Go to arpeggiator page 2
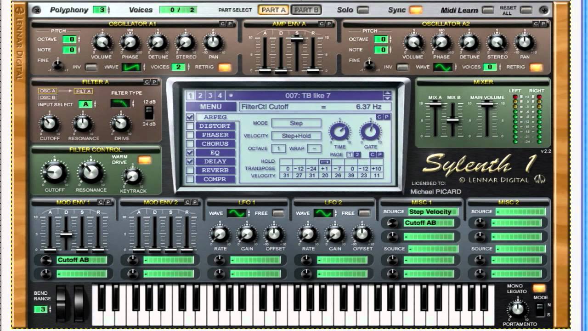The width and height of the screenshot is (588, 331). [357, 155]
